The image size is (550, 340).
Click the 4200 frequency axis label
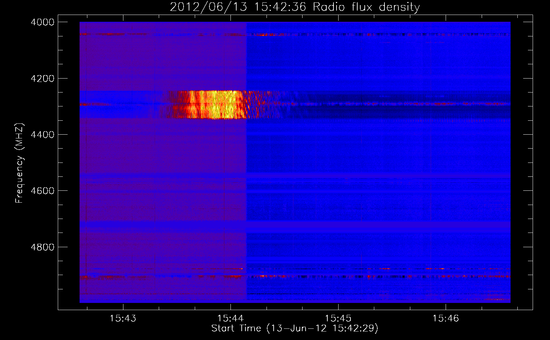click(x=42, y=79)
